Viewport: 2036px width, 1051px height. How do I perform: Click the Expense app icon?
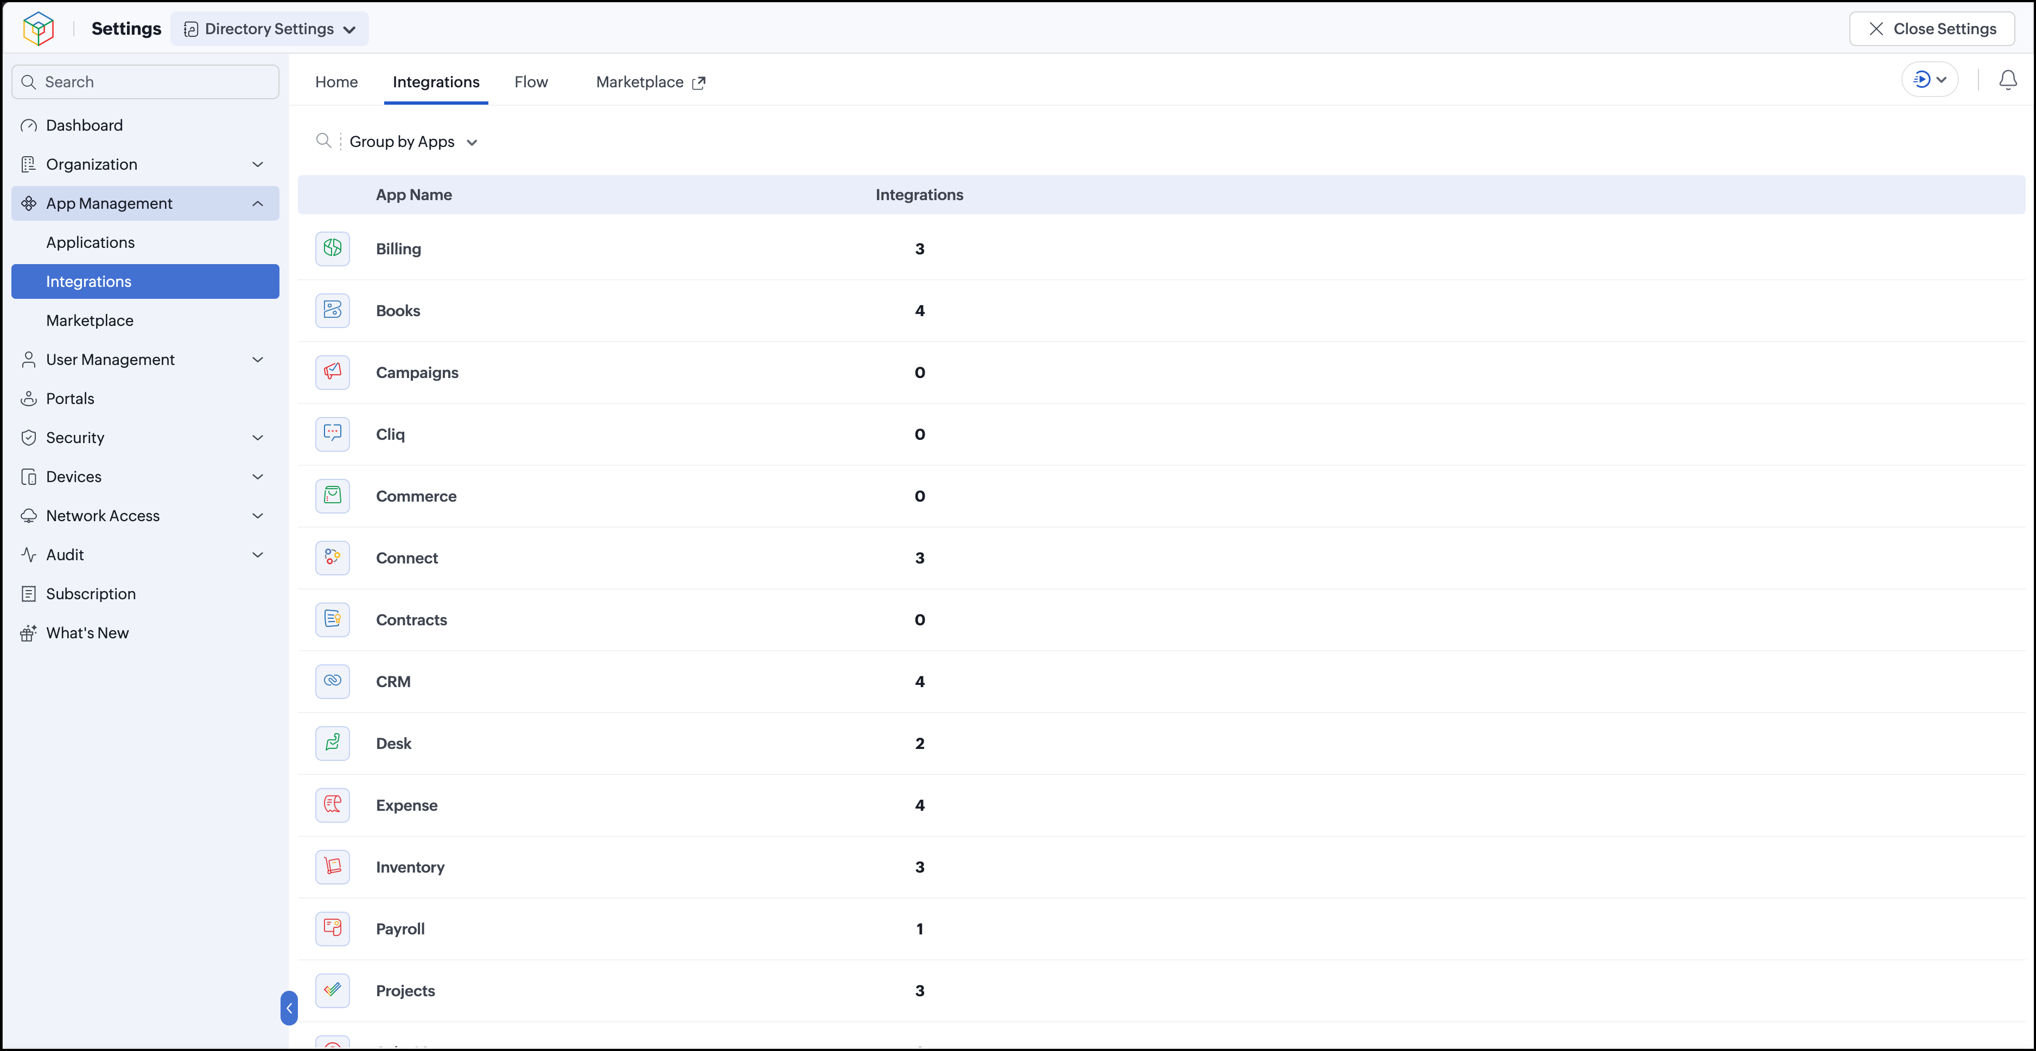tap(333, 805)
